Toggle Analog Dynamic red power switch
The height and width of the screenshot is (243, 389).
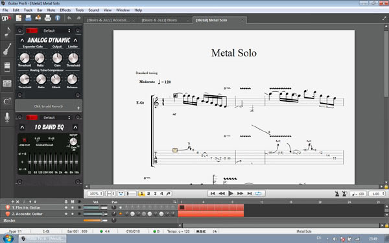tap(32, 30)
